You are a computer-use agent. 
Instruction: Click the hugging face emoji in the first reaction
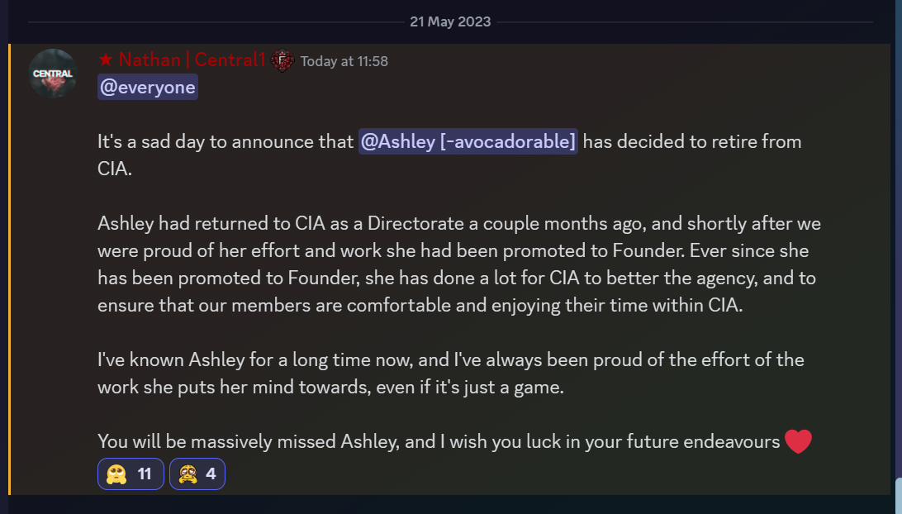pyautogui.click(x=116, y=474)
